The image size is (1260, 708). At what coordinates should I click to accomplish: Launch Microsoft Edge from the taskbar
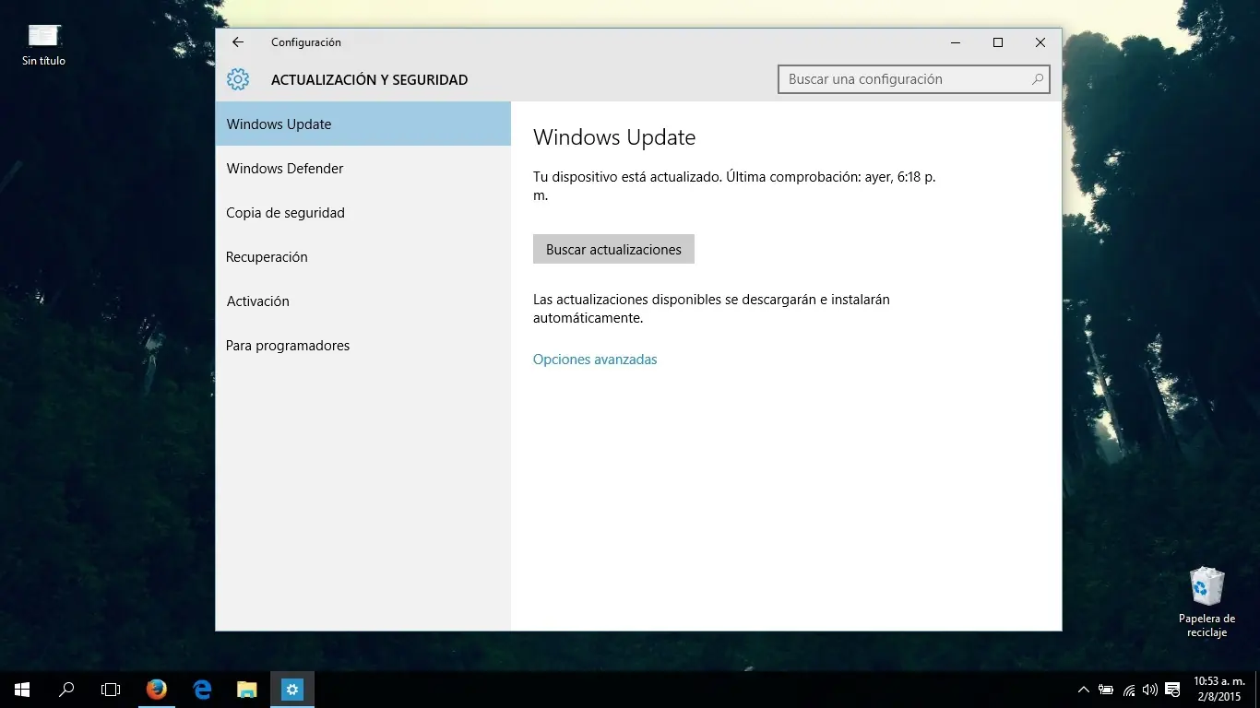(x=201, y=690)
